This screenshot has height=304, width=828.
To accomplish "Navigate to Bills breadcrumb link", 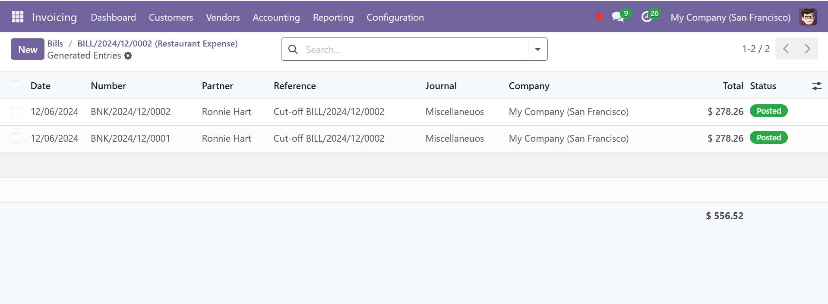I will 55,43.
